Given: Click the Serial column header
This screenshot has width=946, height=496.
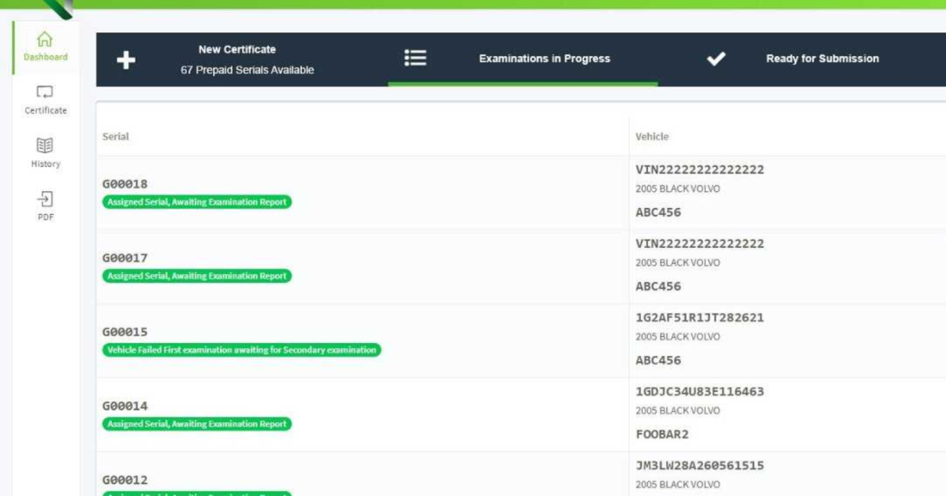Looking at the screenshot, I should (x=115, y=137).
